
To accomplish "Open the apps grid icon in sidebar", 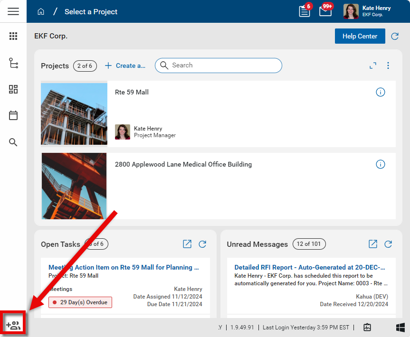I will point(13,36).
